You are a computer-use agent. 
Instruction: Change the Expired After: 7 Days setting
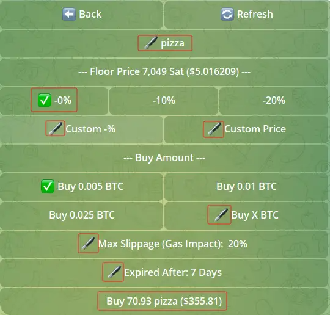pyautogui.click(x=164, y=273)
